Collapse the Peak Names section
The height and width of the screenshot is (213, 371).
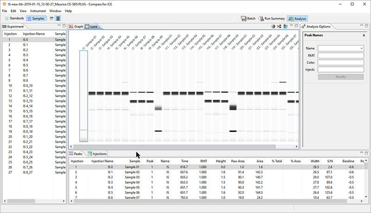tap(364, 35)
